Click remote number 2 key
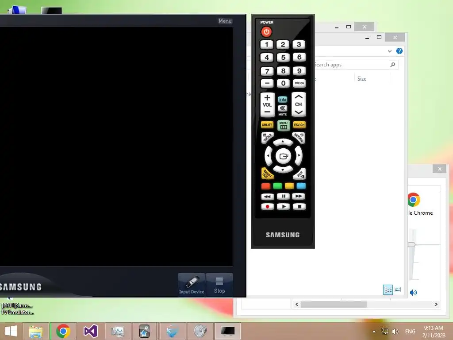 (x=283, y=45)
